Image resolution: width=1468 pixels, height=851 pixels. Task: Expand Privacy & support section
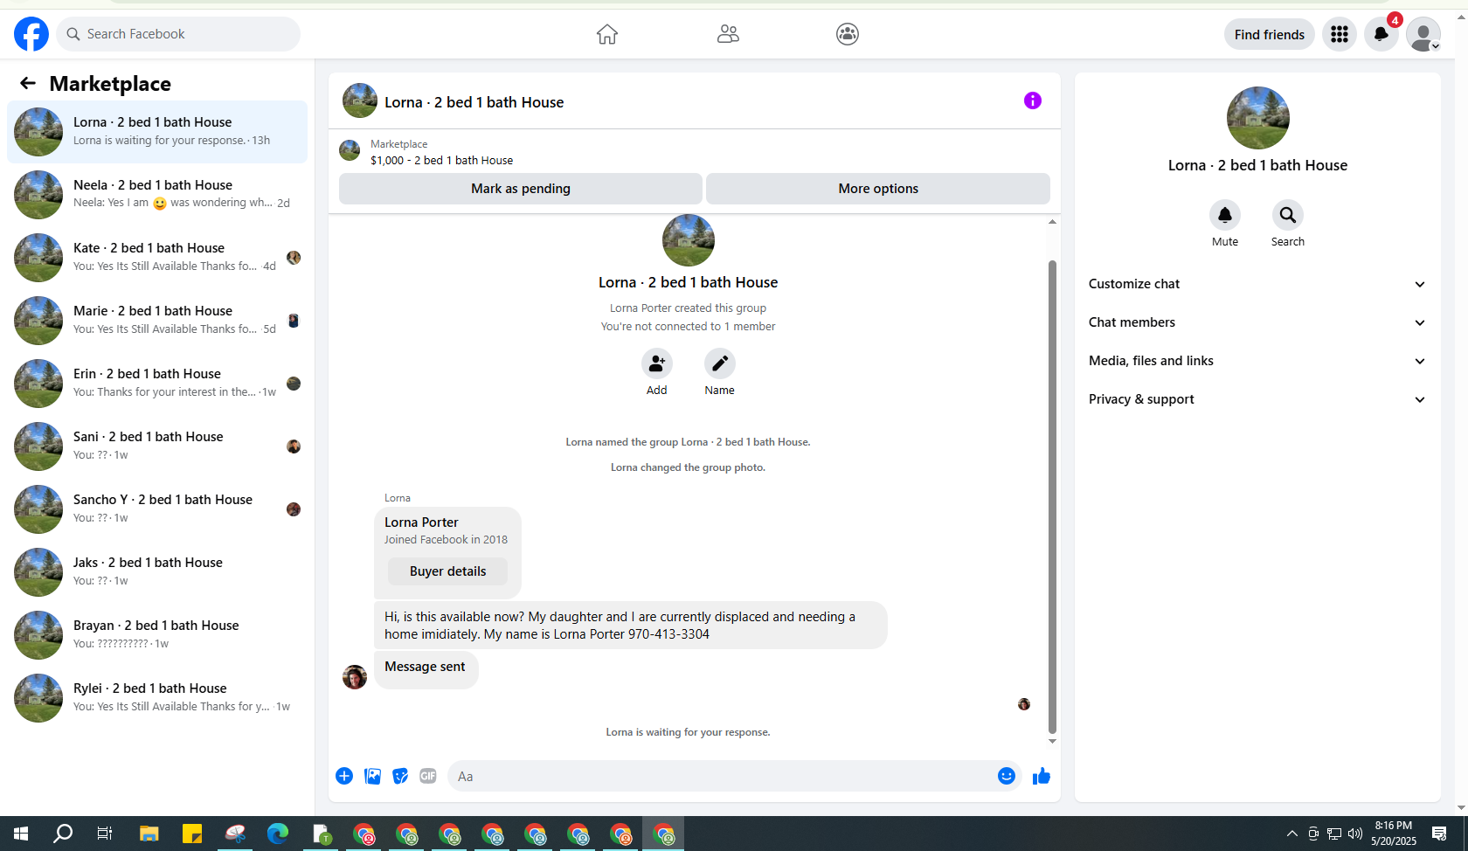tap(1257, 399)
